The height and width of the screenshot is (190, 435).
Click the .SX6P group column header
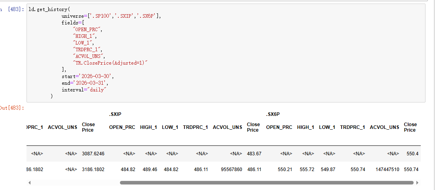[x=273, y=114]
